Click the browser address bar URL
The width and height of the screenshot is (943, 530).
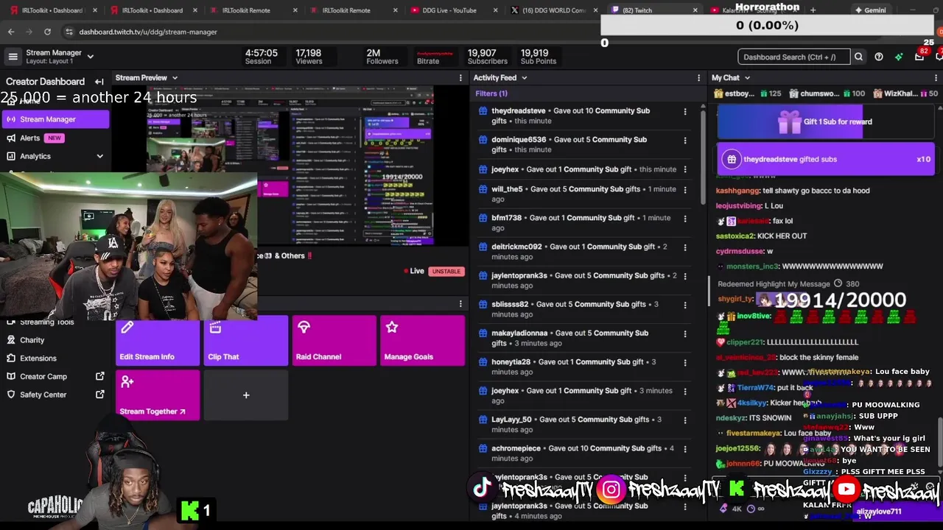(148, 32)
